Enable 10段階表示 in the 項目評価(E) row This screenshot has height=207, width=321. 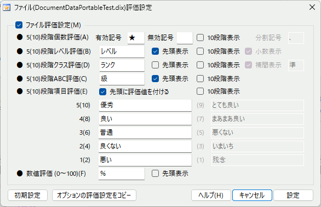(x=200, y=91)
